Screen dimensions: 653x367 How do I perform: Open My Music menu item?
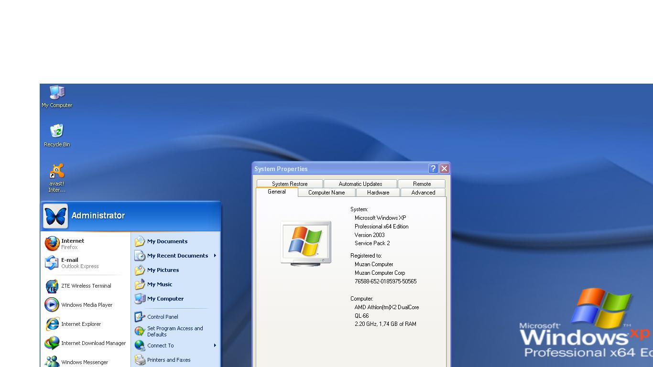pyautogui.click(x=175, y=284)
